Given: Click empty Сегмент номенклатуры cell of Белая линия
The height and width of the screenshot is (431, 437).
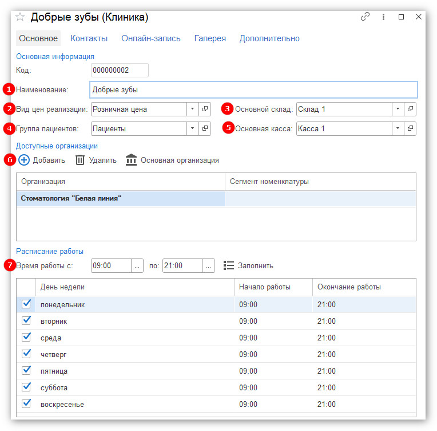Looking at the screenshot, I should point(320,199).
